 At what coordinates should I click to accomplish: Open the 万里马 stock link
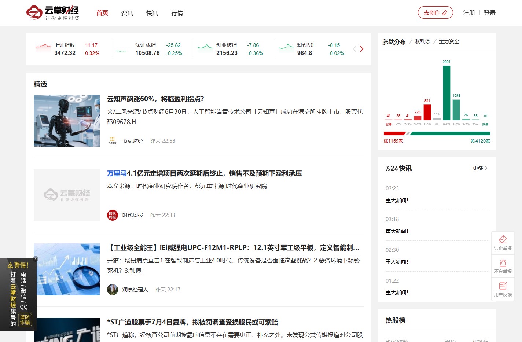(x=117, y=173)
